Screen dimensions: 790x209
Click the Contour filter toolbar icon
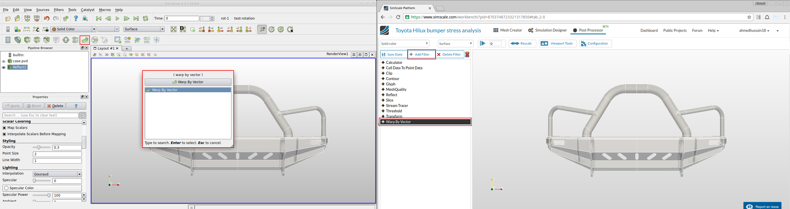pos(18,40)
